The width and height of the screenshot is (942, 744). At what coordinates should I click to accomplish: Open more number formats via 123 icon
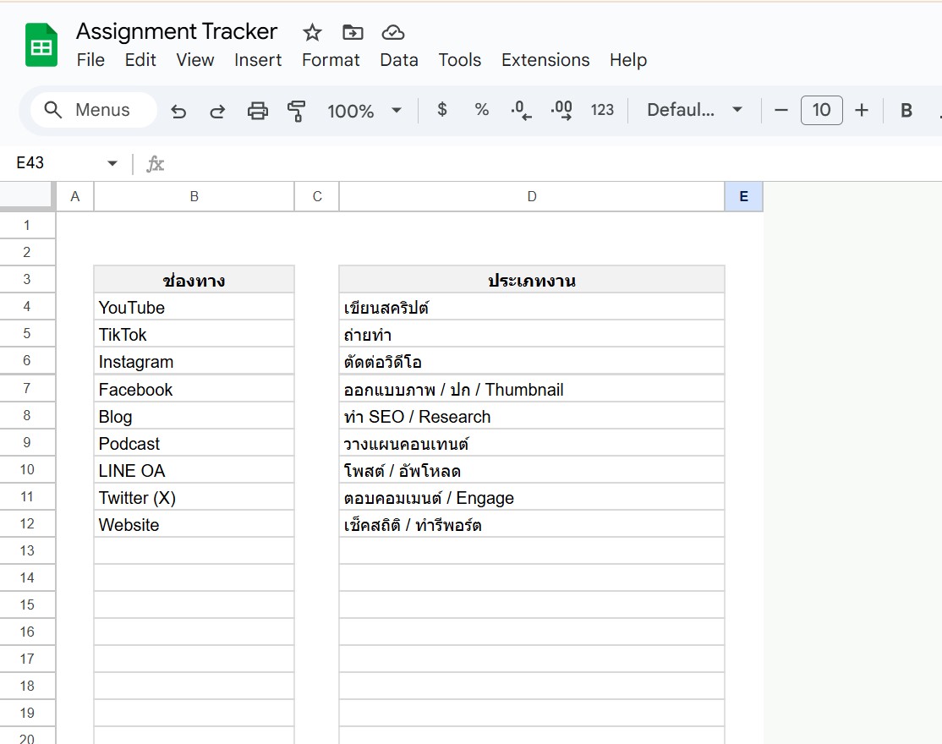click(602, 110)
